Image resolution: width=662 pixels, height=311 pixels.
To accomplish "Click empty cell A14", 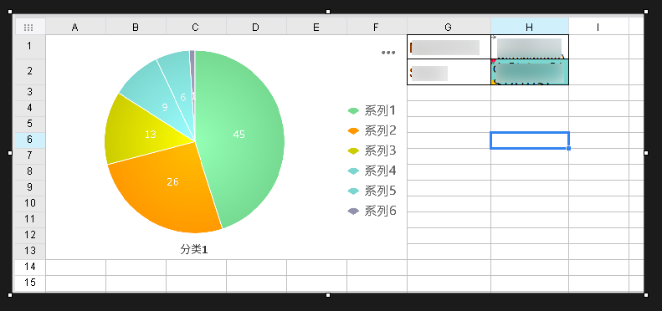I will tap(75, 268).
